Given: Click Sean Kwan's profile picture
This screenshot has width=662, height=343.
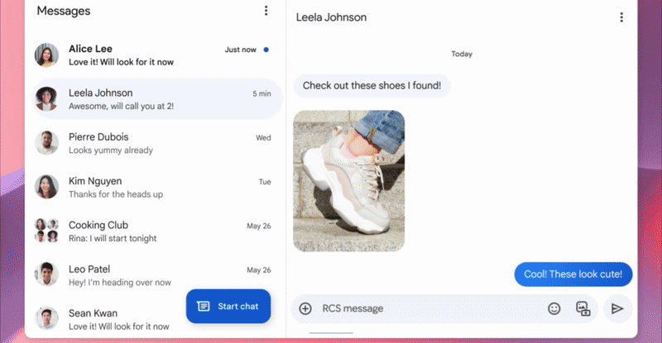Looking at the screenshot, I should [x=46, y=318].
